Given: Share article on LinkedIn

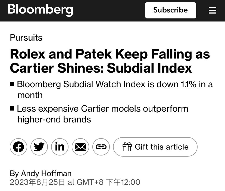Looking at the screenshot, I should (x=60, y=147).
